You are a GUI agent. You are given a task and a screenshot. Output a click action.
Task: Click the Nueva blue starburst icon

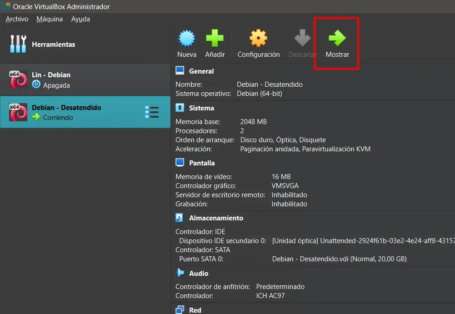point(186,39)
